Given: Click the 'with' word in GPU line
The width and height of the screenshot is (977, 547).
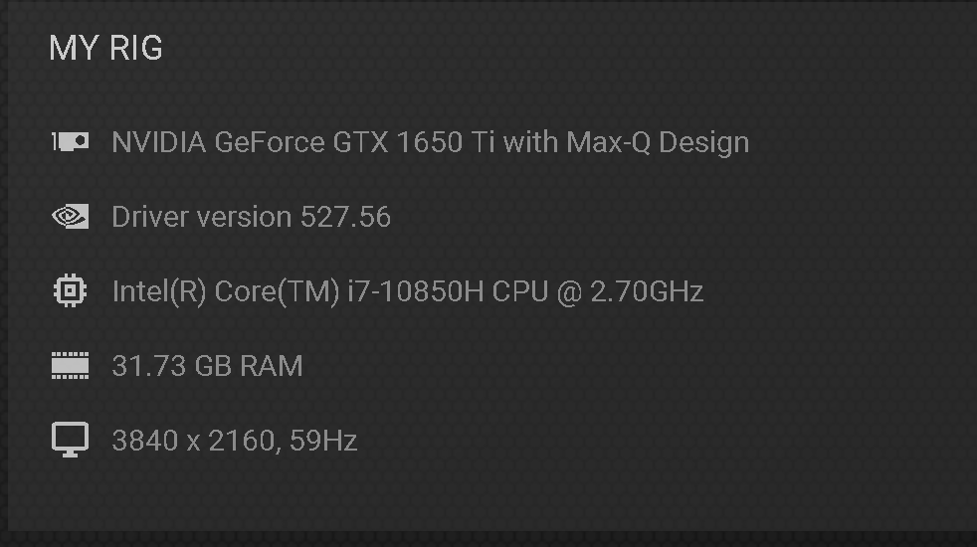Looking at the screenshot, I should point(530,142).
